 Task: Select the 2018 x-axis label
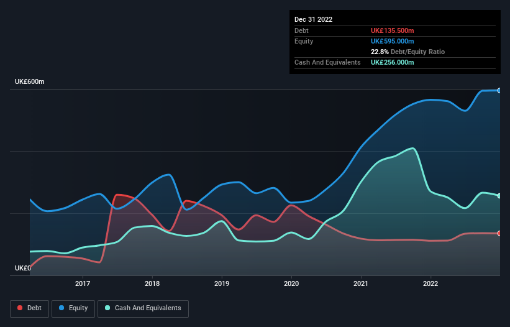pyautogui.click(x=152, y=283)
